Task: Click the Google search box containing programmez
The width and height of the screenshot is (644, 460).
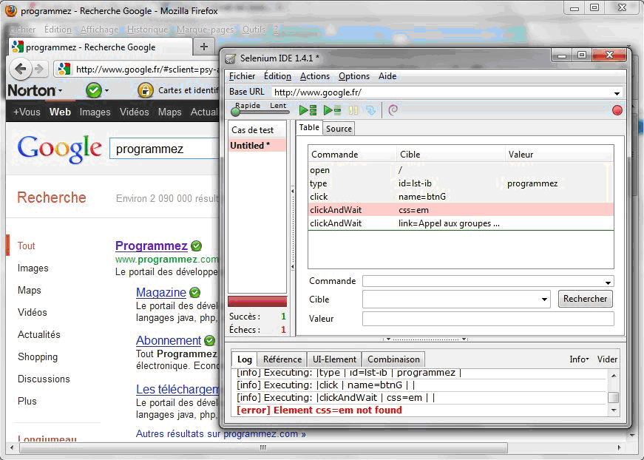Action: (164, 149)
